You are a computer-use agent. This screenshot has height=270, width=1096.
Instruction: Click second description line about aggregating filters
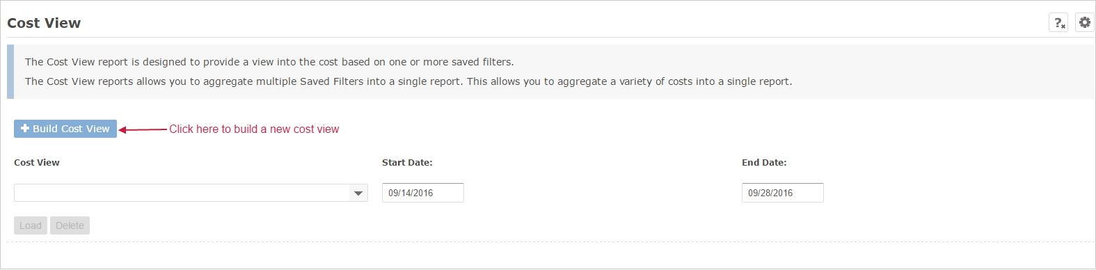pyautogui.click(x=408, y=81)
